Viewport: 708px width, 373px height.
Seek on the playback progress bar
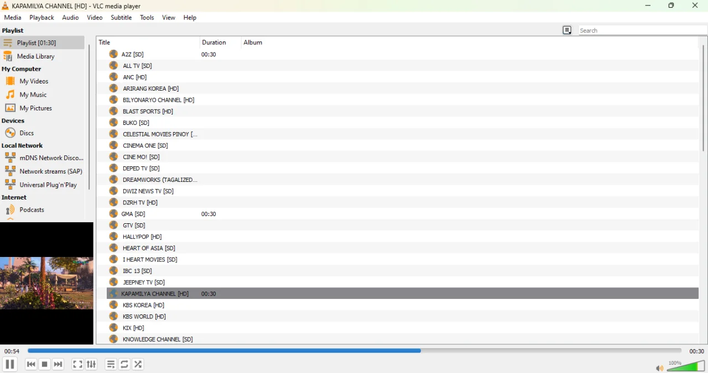point(355,350)
